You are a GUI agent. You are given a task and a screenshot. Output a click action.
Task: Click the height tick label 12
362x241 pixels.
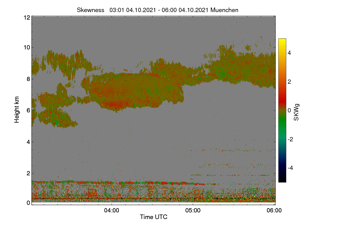point(27,17)
